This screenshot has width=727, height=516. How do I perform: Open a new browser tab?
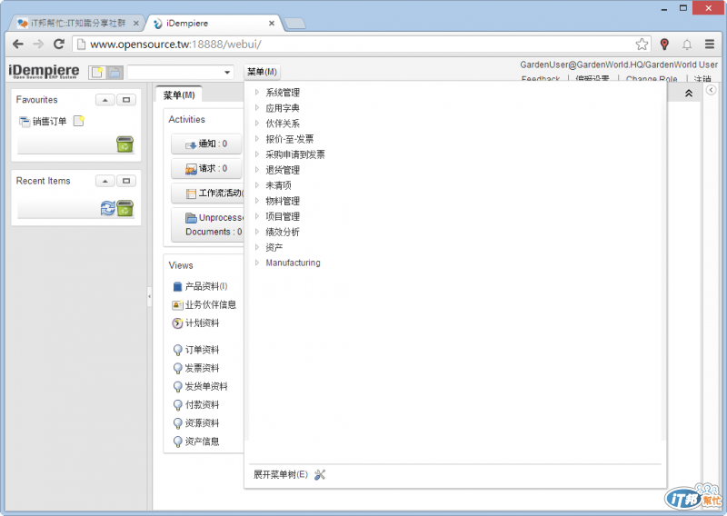coord(294,24)
